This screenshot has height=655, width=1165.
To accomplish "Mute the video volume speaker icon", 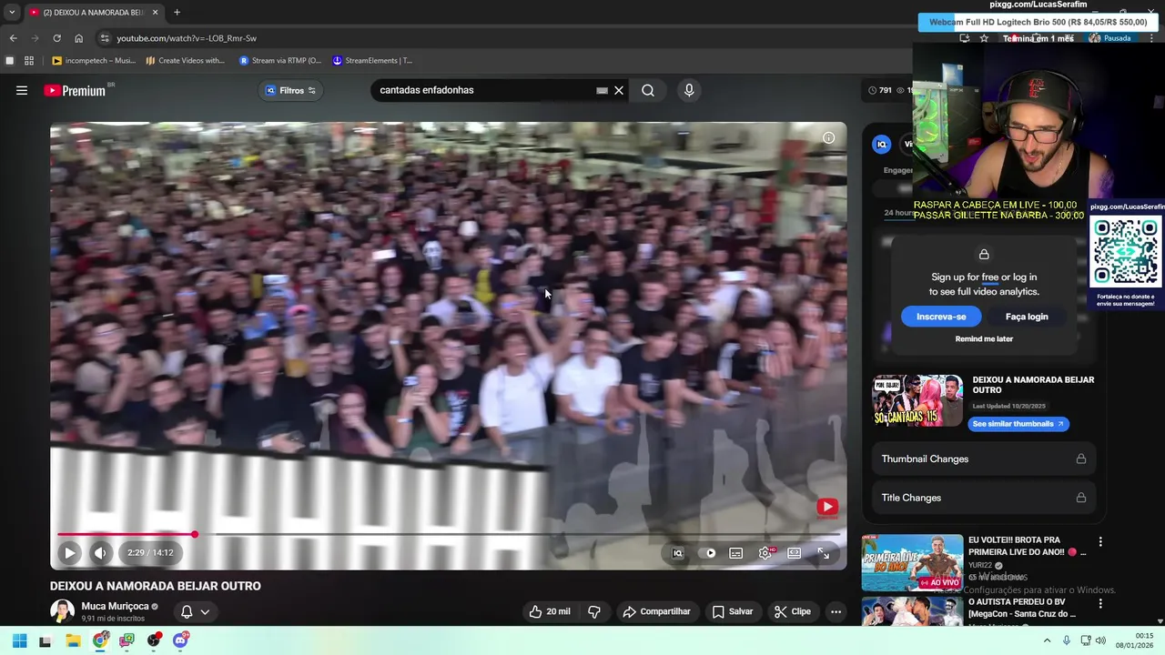I will point(100,552).
